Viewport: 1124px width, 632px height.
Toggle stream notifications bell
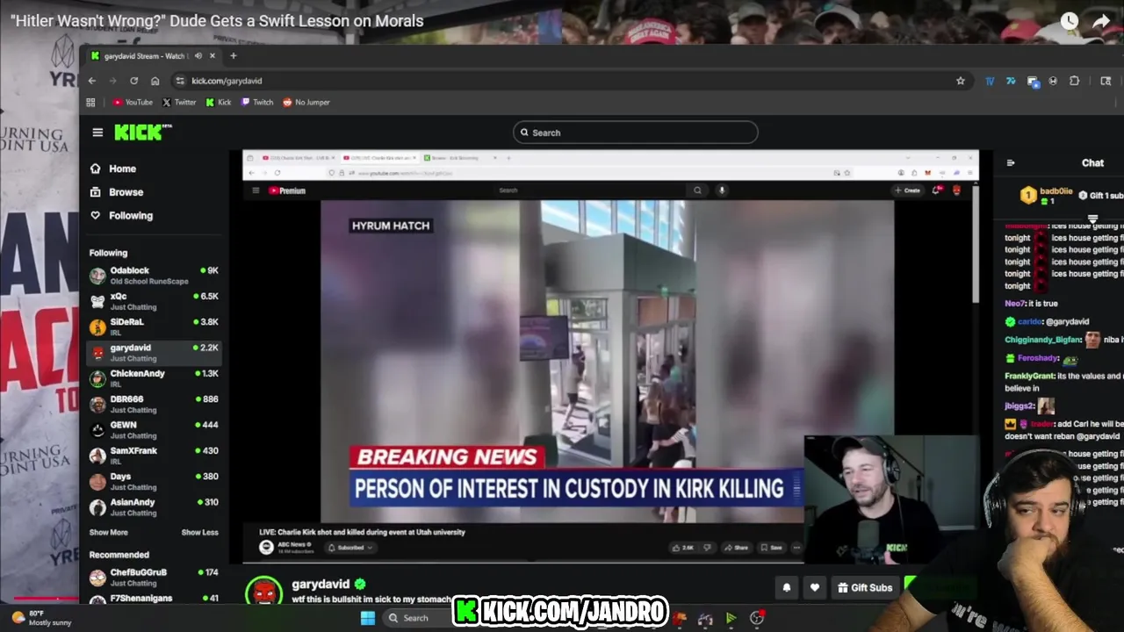pyautogui.click(x=787, y=588)
